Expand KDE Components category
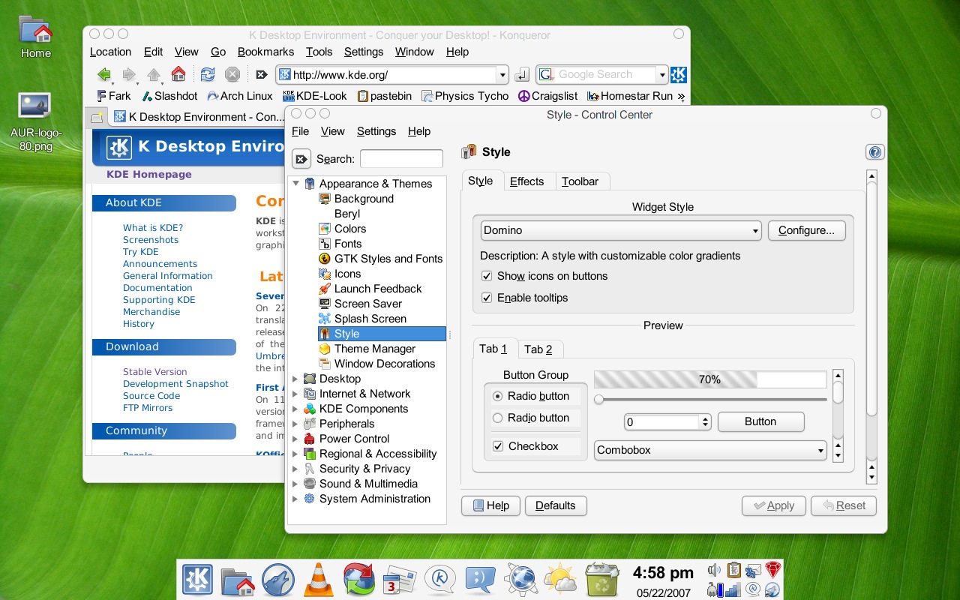 coord(295,409)
